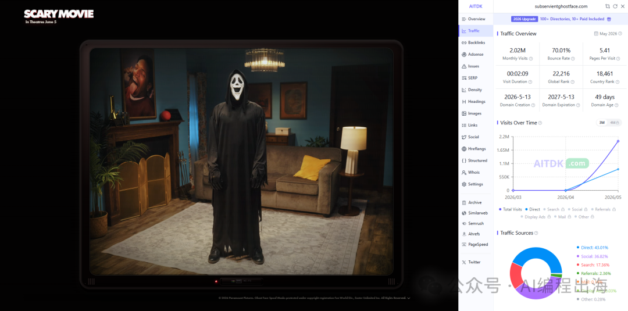The image size is (628, 311).
Task: Click the help icon beside Visits Over Time
Action: click(540, 123)
